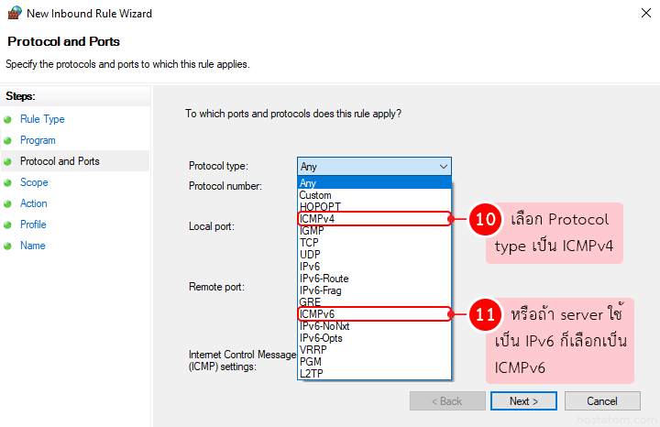This screenshot has height=427, width=660.
Task: Select UDP in the protocol list
Action: [309, 255]
